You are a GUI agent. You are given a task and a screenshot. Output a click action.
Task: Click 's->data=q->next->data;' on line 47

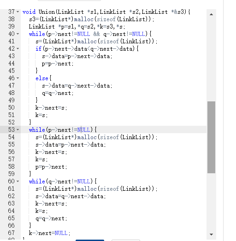tap(77, 86)
